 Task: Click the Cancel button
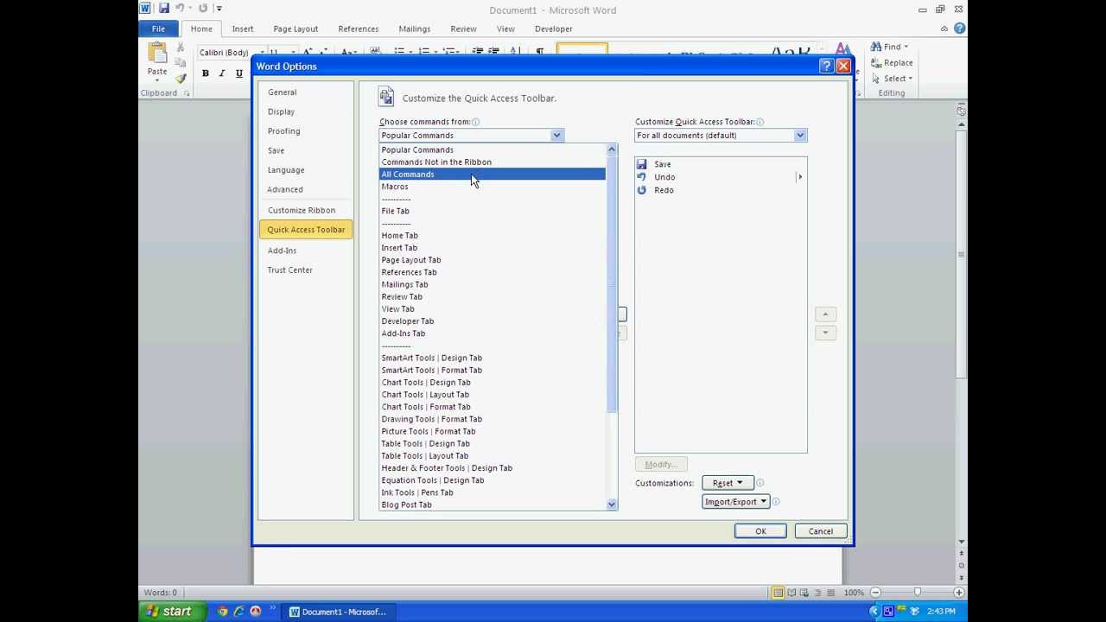(x=821, y=531)
